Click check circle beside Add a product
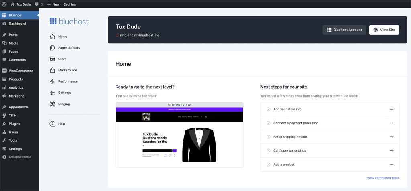The width and height of the screenshot is (411, 191). point(268,165)
